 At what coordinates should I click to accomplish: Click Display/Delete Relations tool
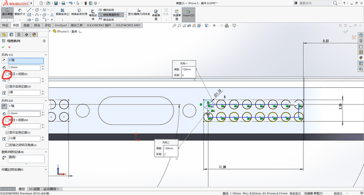click(x=139, y=12)
